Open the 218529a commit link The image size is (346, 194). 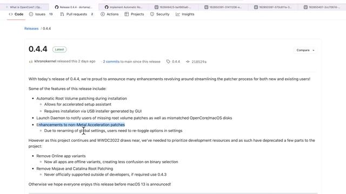199,62
